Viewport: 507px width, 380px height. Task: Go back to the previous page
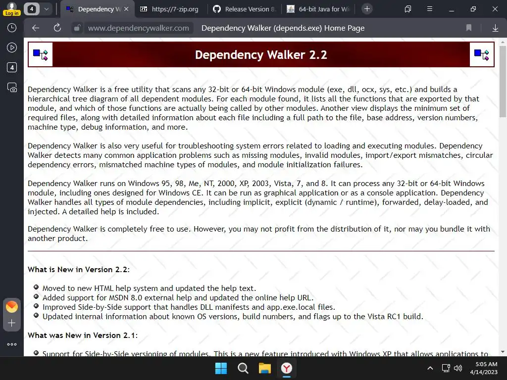36,28
